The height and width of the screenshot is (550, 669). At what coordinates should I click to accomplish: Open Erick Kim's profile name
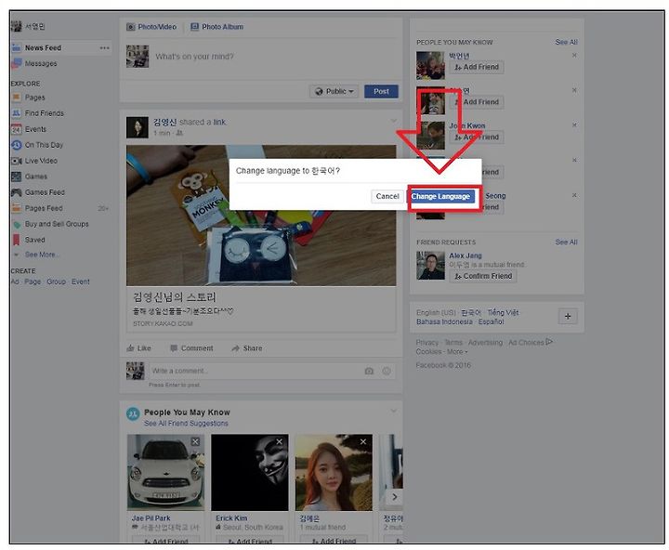[231, 518]
